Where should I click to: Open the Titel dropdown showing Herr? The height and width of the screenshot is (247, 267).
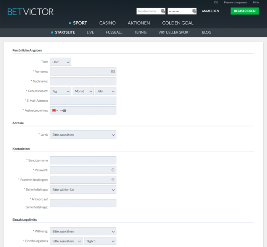pyautogui.click(x=61, y=62)
